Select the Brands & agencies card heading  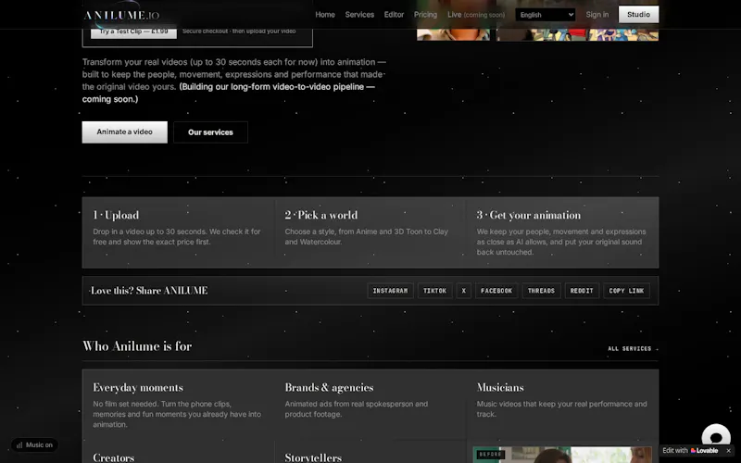329,387
